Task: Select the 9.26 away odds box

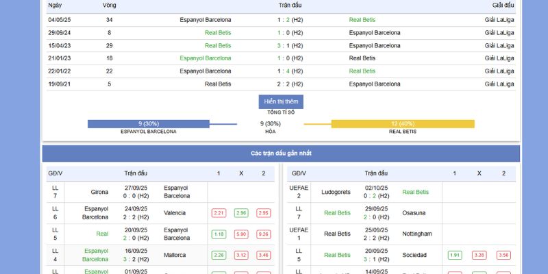Action: 263,234
